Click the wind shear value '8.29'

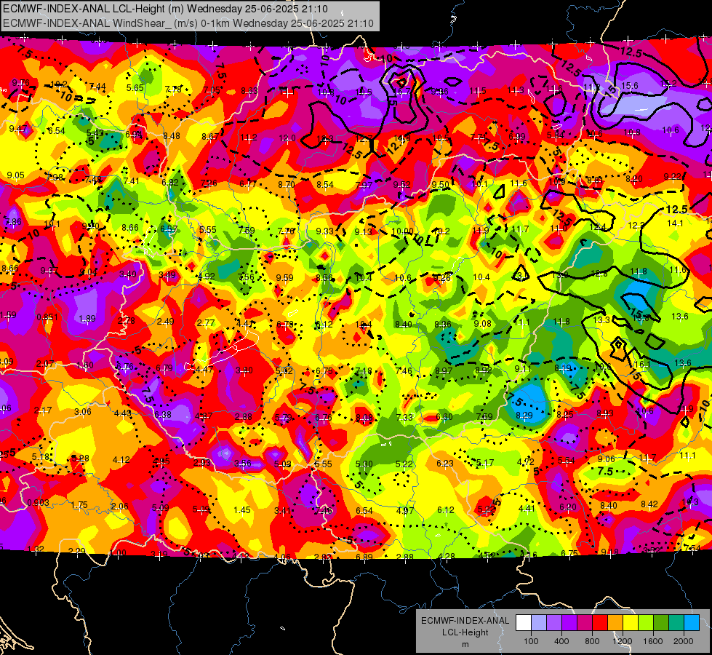(524, 415)
